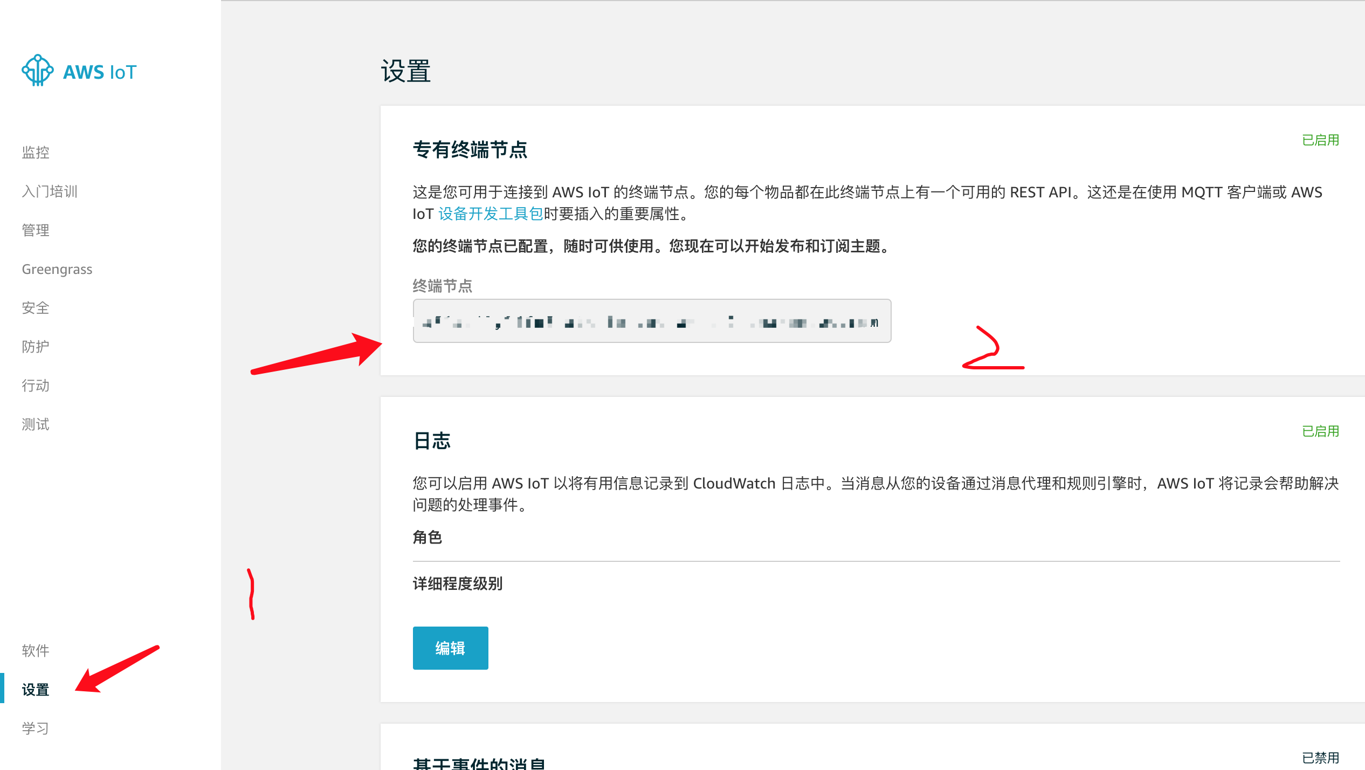1365x770 pixels.
Task: Open 软件 in the sidebar
Action: [35, 651]
